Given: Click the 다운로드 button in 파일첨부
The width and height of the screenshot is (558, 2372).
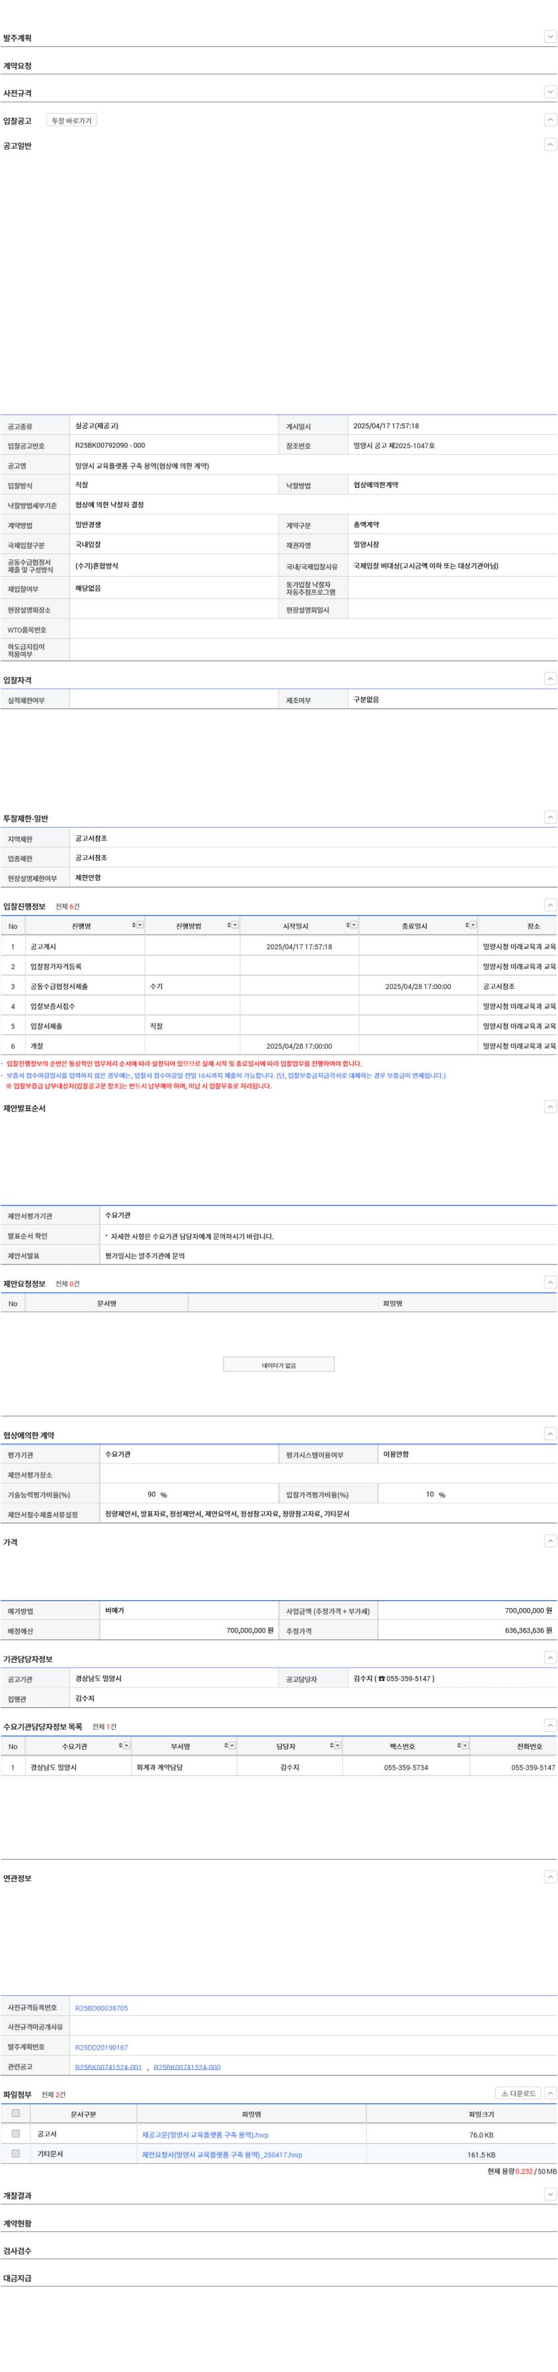Looking at the screenshot, I should point(518,2093).
